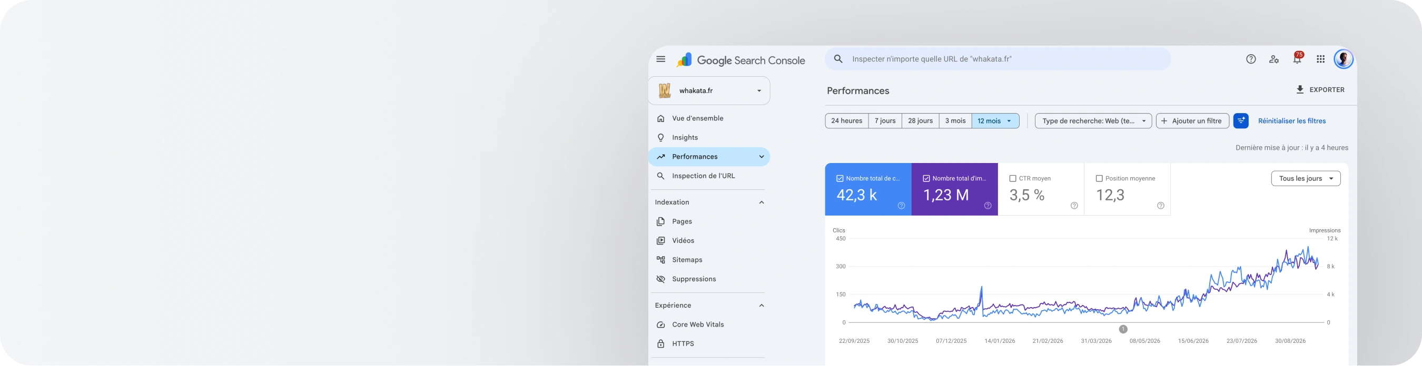Click the Inspection de l'URL magnifier icon
Image resolution: width=1422 pixels, height=366 pixels.
[x=661, y=176]
